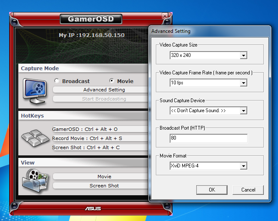Open the Screen Shot view button
This screenshot has width=278, height=221.
pyautogui.click(x=101, y=186)
